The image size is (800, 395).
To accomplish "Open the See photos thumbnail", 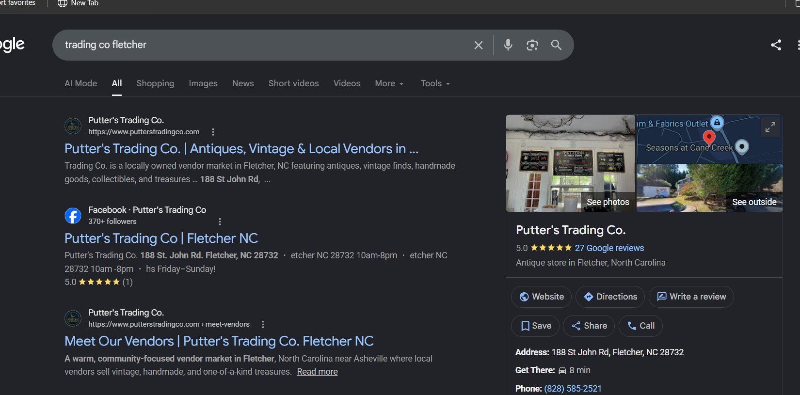I will [x=571, y=163].
